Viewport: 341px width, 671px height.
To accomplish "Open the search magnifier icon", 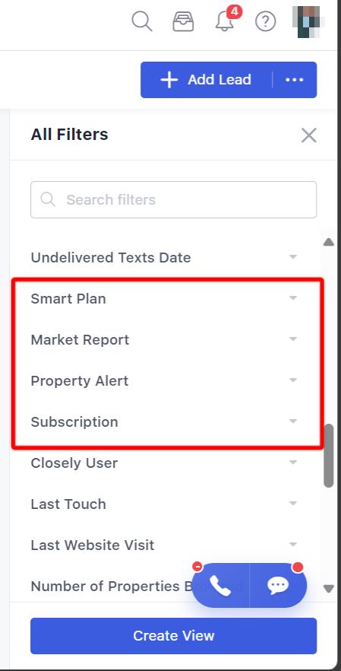I will (142, 21).
